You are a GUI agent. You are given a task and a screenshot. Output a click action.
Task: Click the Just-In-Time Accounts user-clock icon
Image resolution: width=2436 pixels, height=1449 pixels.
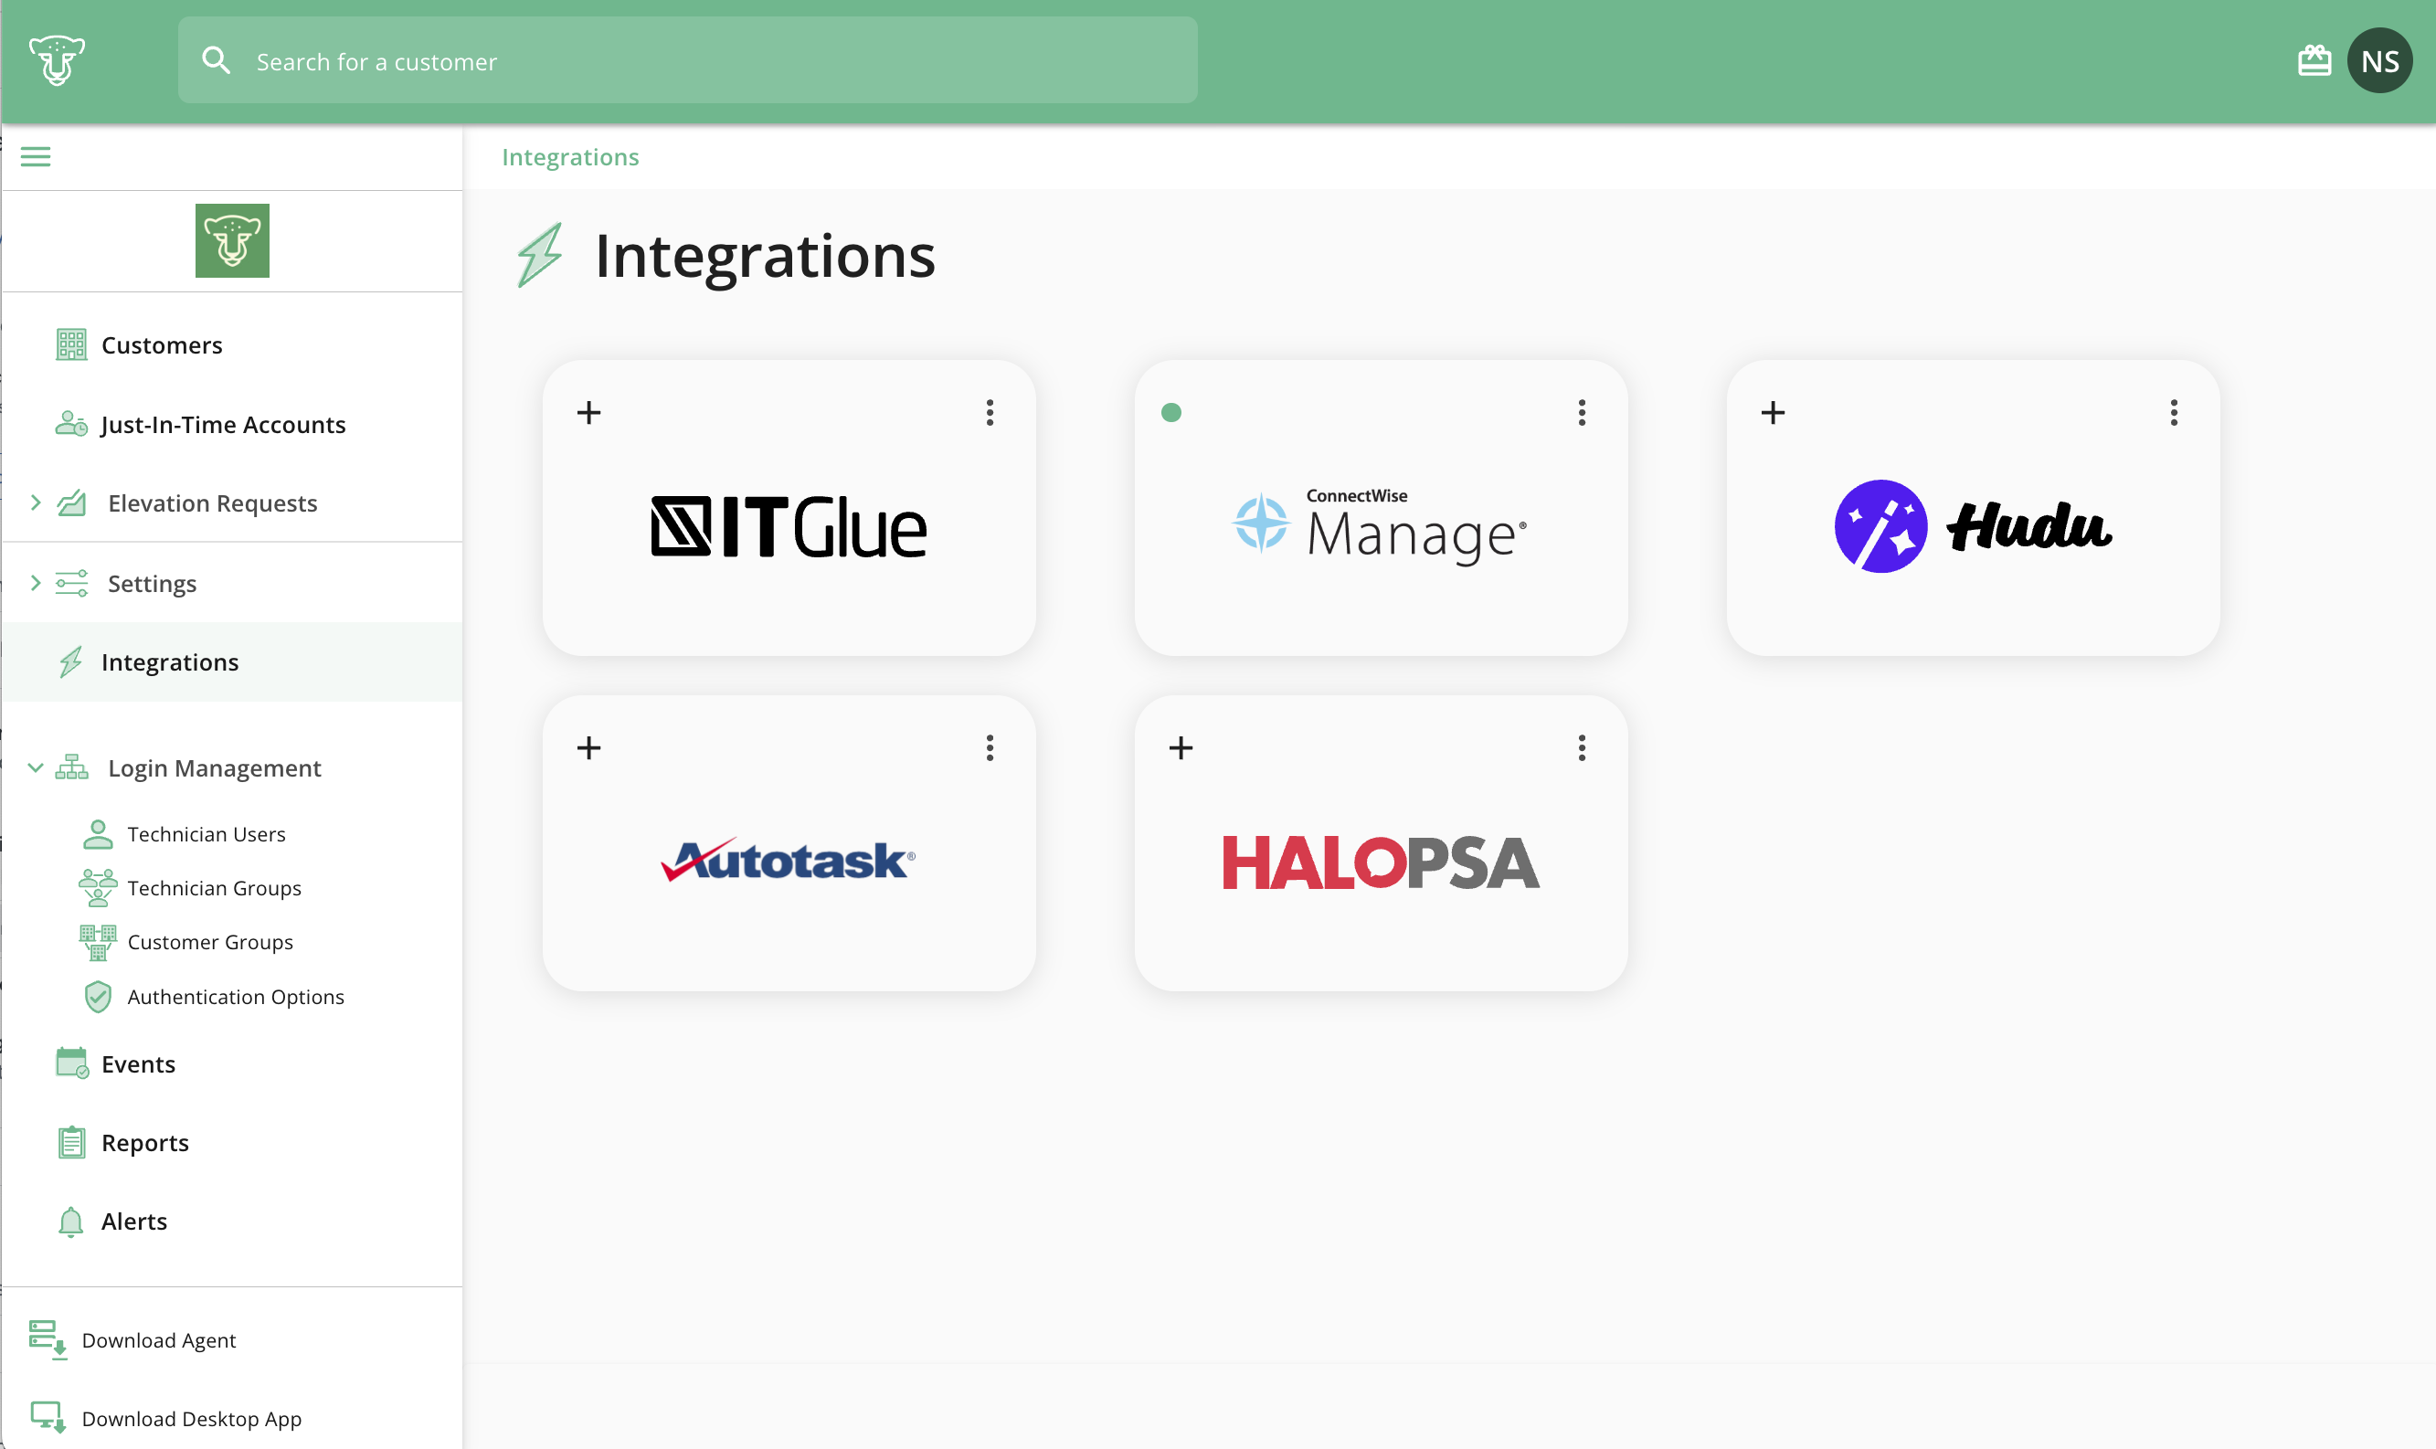[71, 424]
